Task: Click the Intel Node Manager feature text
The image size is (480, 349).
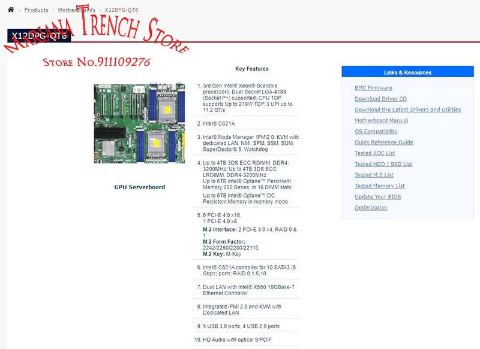Action: click(x=251, y=143)
